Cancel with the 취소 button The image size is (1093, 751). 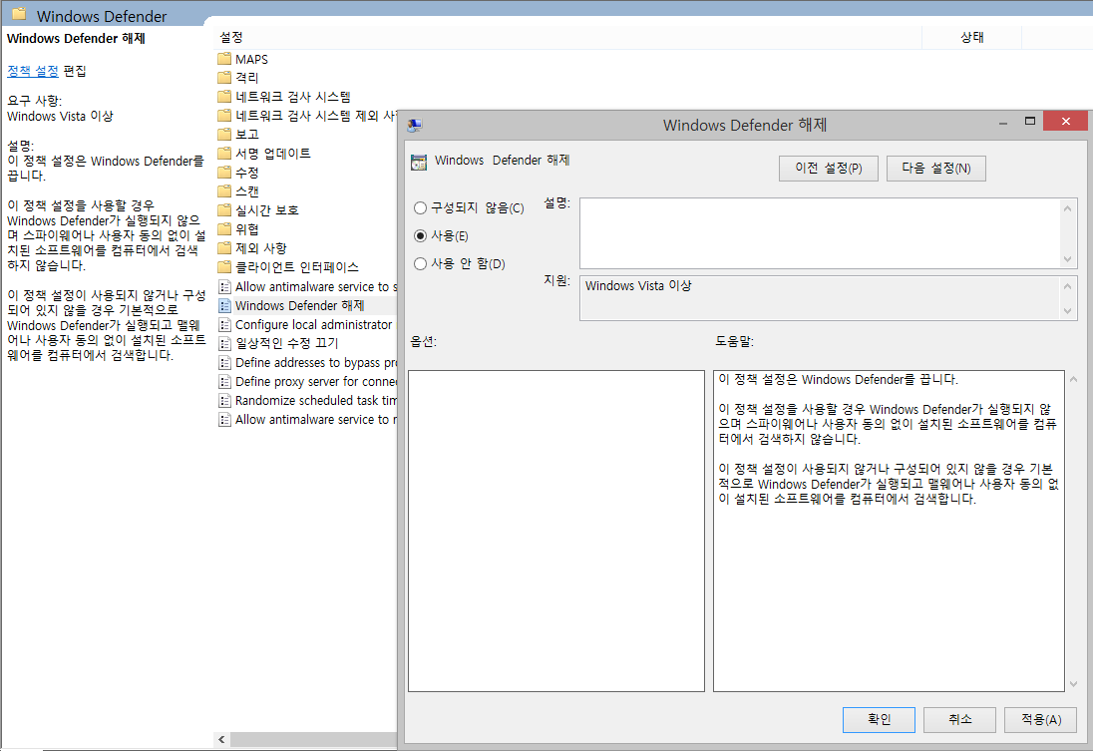tap(959, 720)
